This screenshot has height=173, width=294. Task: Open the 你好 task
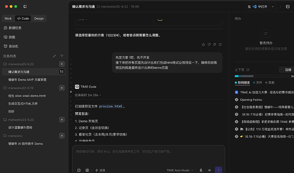point(11,111)
